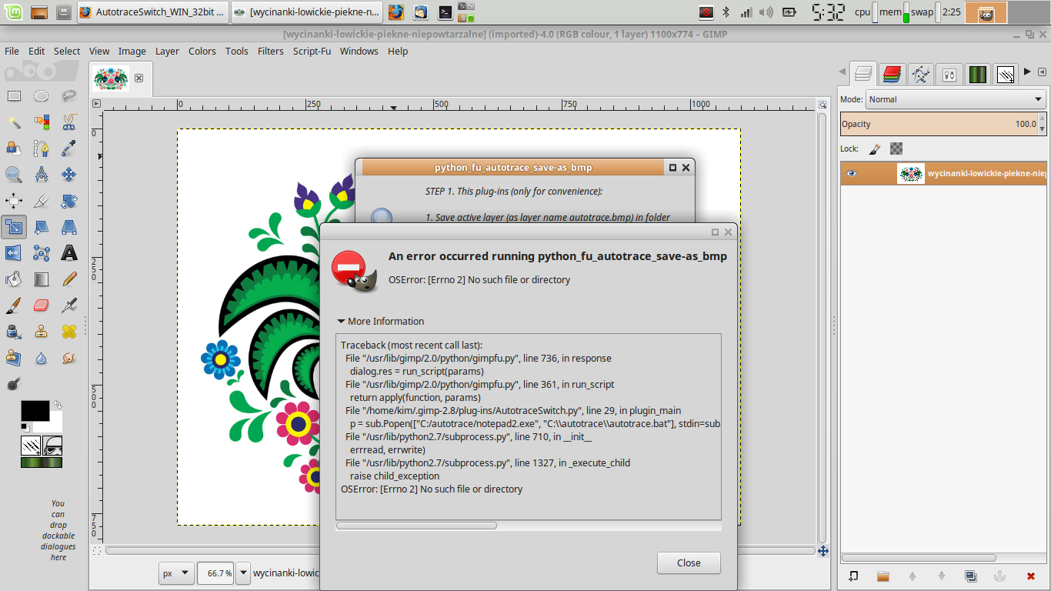Delete layer with red X button
Viewport: 1051px width, 591px height.
[x=1030, y=576]
